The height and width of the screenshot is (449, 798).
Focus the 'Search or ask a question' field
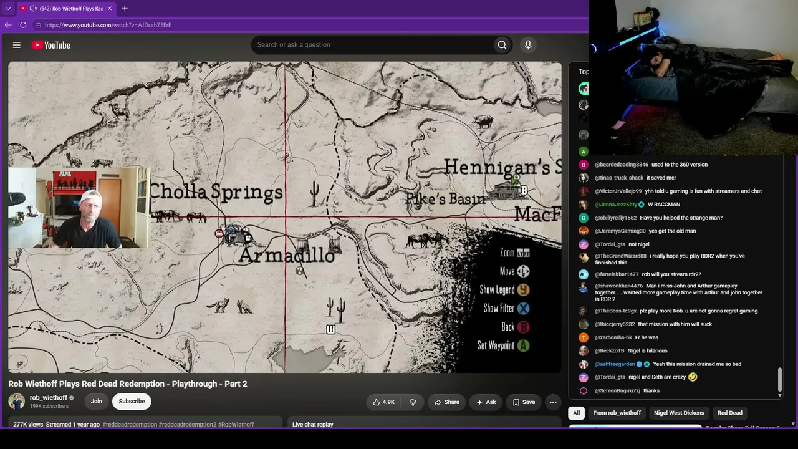[x=372, y=45]
